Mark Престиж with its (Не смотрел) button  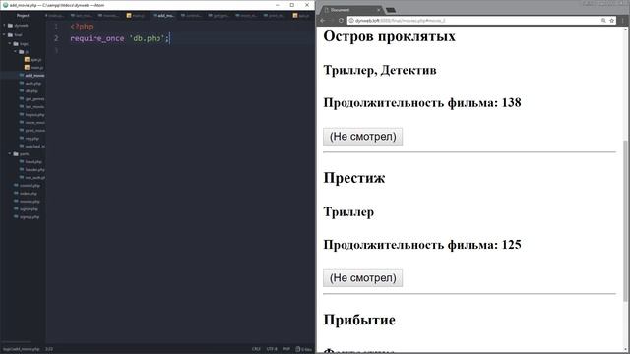click(x=362, y=278)
